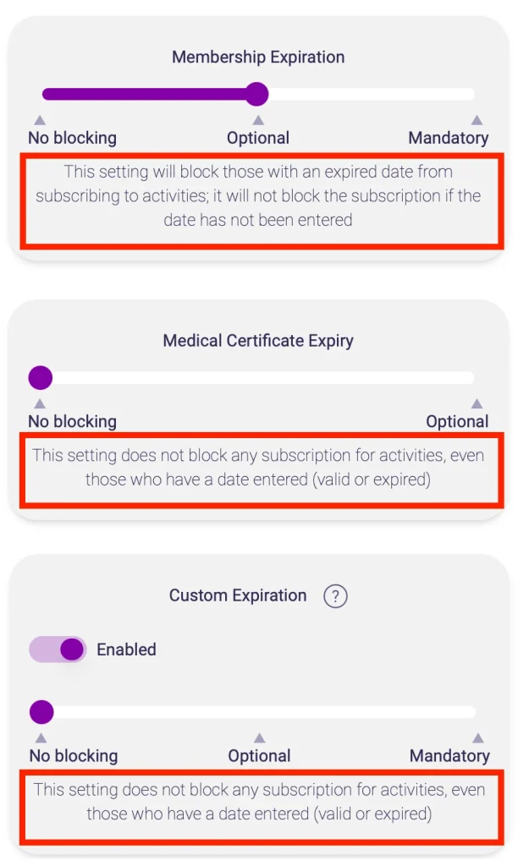Click the triangle marker above Medical Certificate Optional
Screen dimensions: 518x866
[x=477, y=403]
